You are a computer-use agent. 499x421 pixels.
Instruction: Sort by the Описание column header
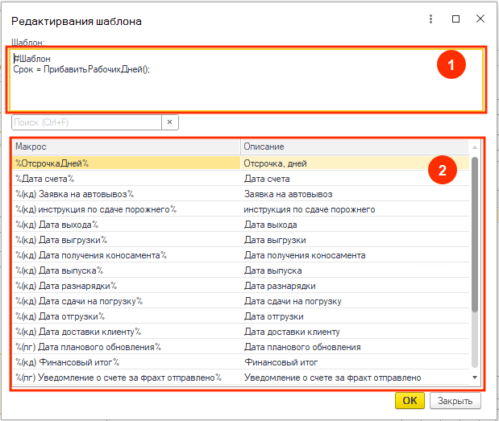click(355, 147)
